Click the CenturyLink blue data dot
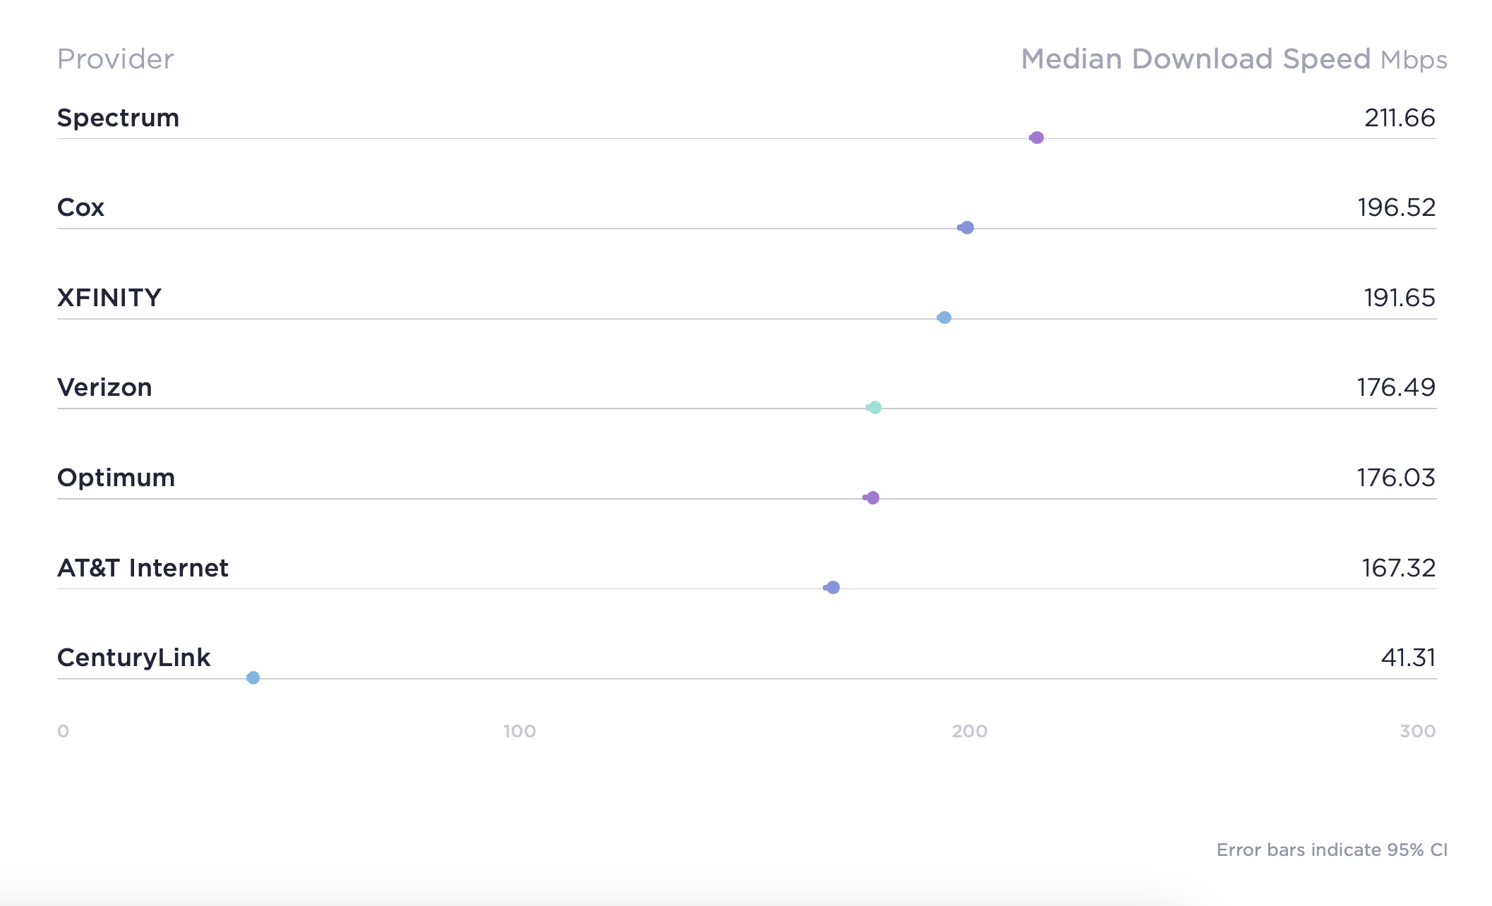This screenshot has width=1492, height=906. (253, 678)
